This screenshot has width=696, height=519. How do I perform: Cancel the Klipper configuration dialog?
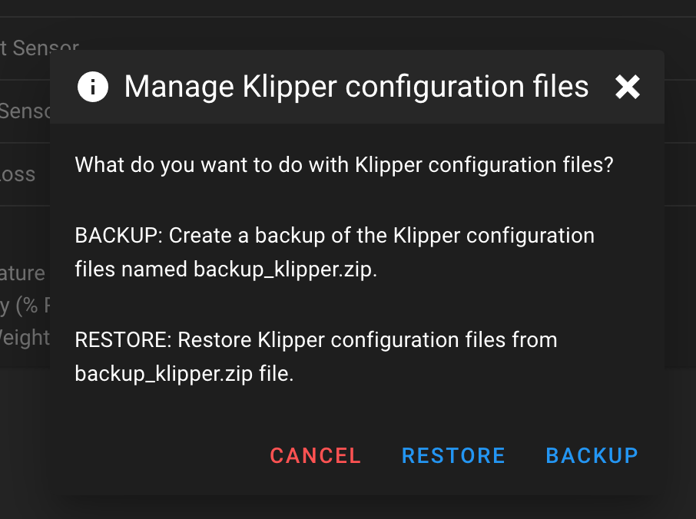click(316, 455)
